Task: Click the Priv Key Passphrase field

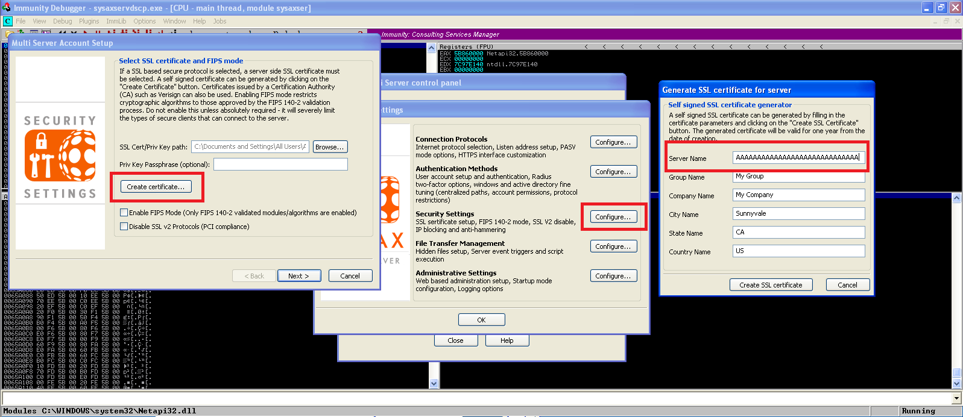Action: tap(280, 165)
